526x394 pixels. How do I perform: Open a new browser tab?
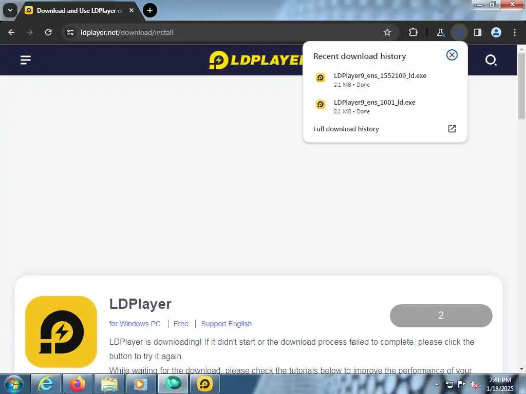click(150, 10)
